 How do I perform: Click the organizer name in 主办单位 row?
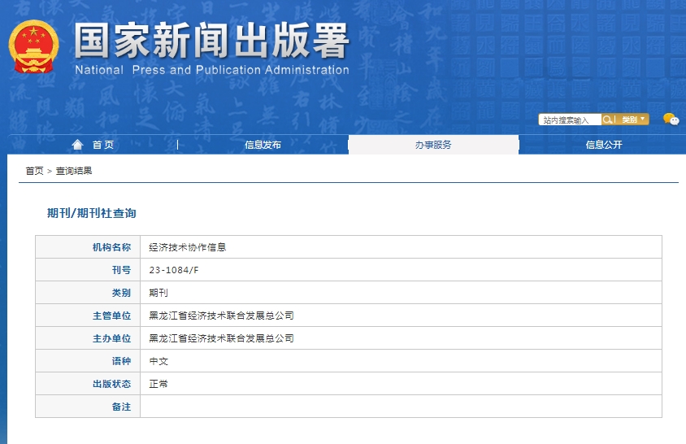pos(221,338)
